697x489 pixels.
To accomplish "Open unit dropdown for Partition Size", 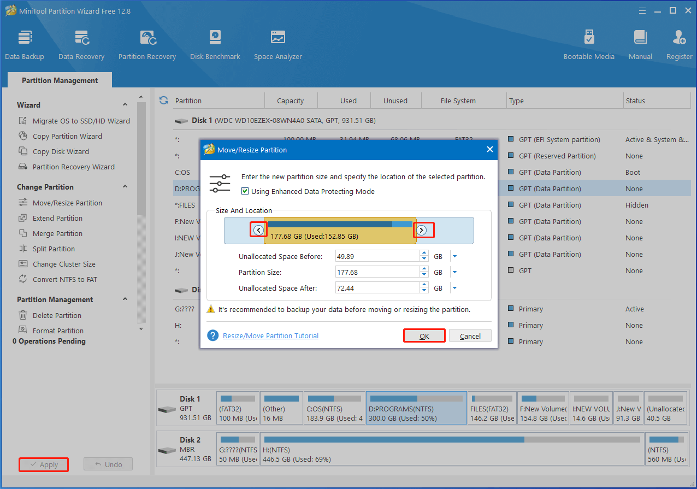I will (454, 272).
